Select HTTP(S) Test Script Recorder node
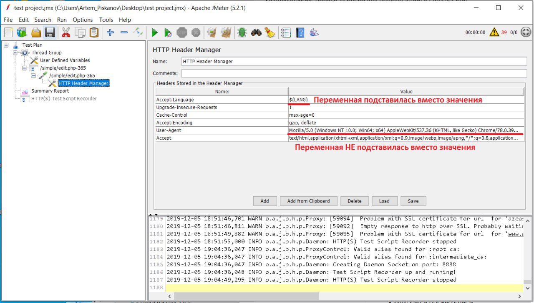Viewport: 534px width, 303px height. (64, 99)
